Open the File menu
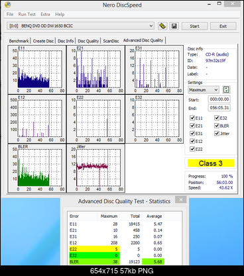Viewport: 244px width, 276px height. 10,15
